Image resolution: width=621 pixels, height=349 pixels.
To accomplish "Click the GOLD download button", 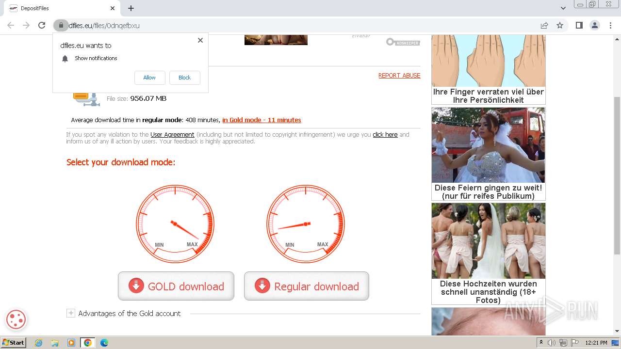I will tap(176, 286).
